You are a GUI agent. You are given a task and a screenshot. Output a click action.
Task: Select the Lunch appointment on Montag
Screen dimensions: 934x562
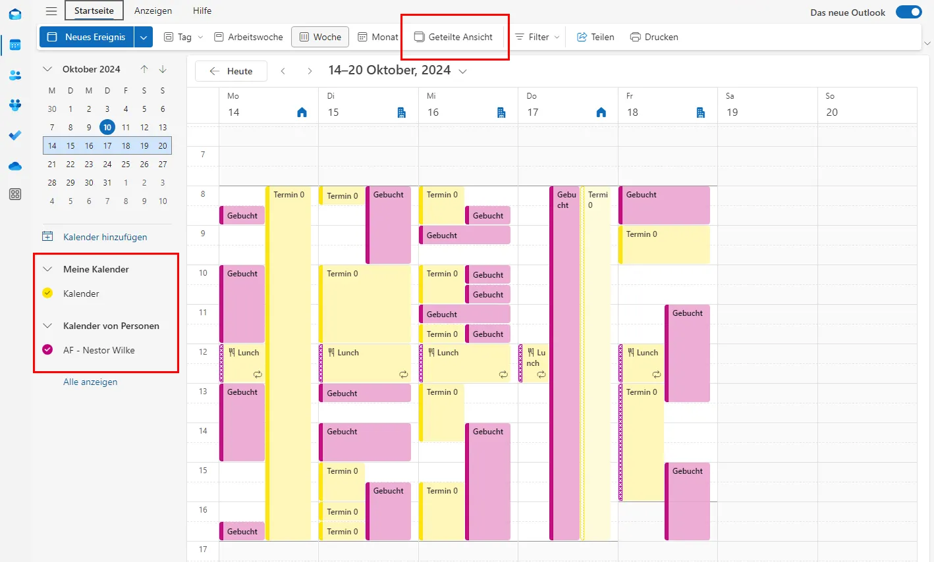point(244,362)
